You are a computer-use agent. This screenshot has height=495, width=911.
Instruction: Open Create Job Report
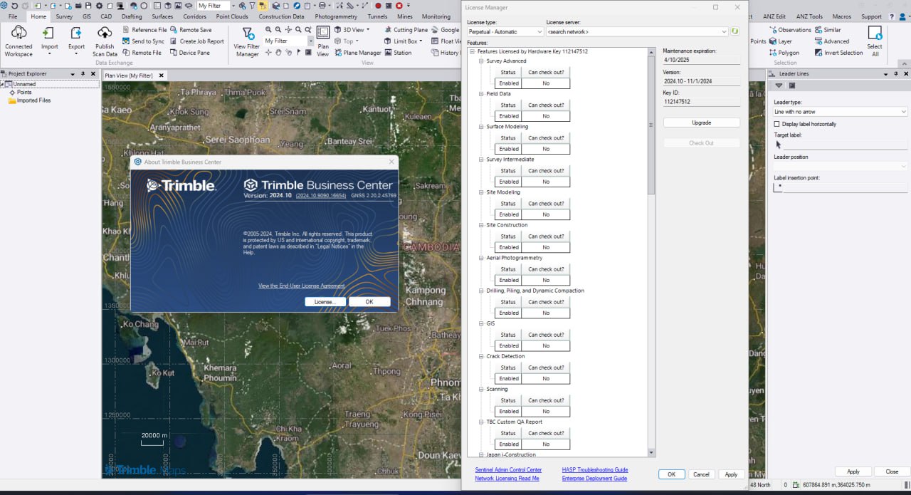(196, 41)
